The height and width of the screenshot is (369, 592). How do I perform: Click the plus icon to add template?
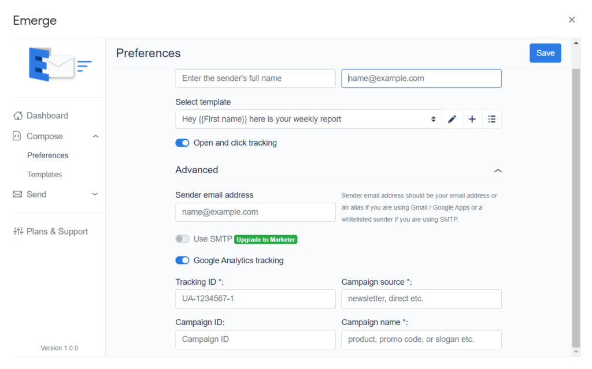[472, 119]
